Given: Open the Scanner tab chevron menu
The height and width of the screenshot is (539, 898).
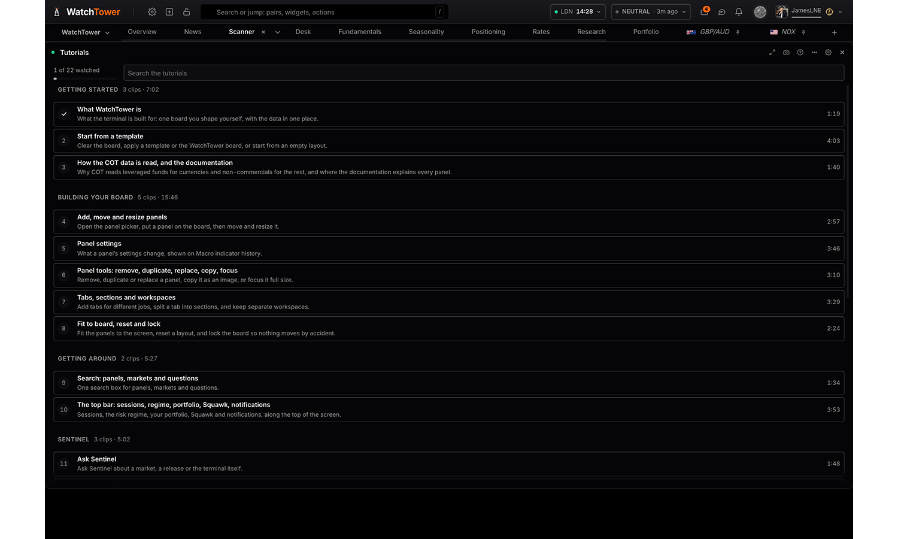Looking at the screenshot, I should [x=278, y=32].
